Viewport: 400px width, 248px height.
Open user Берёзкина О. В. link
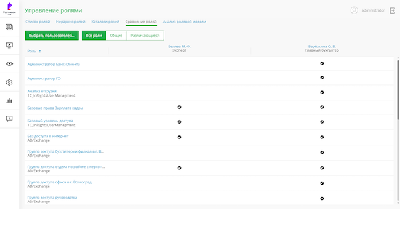click(x=322, y=46)
